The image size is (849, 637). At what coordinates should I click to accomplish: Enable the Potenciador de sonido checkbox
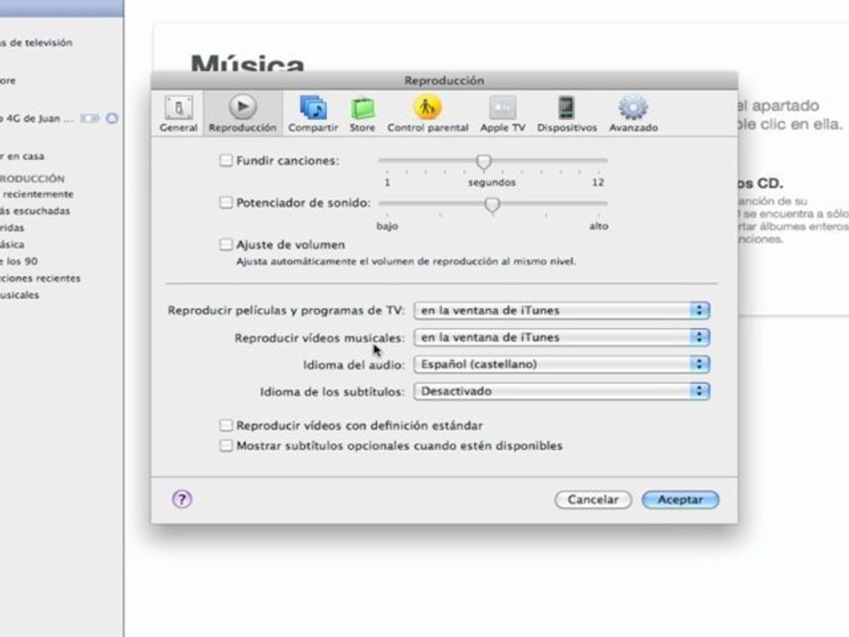226,203
